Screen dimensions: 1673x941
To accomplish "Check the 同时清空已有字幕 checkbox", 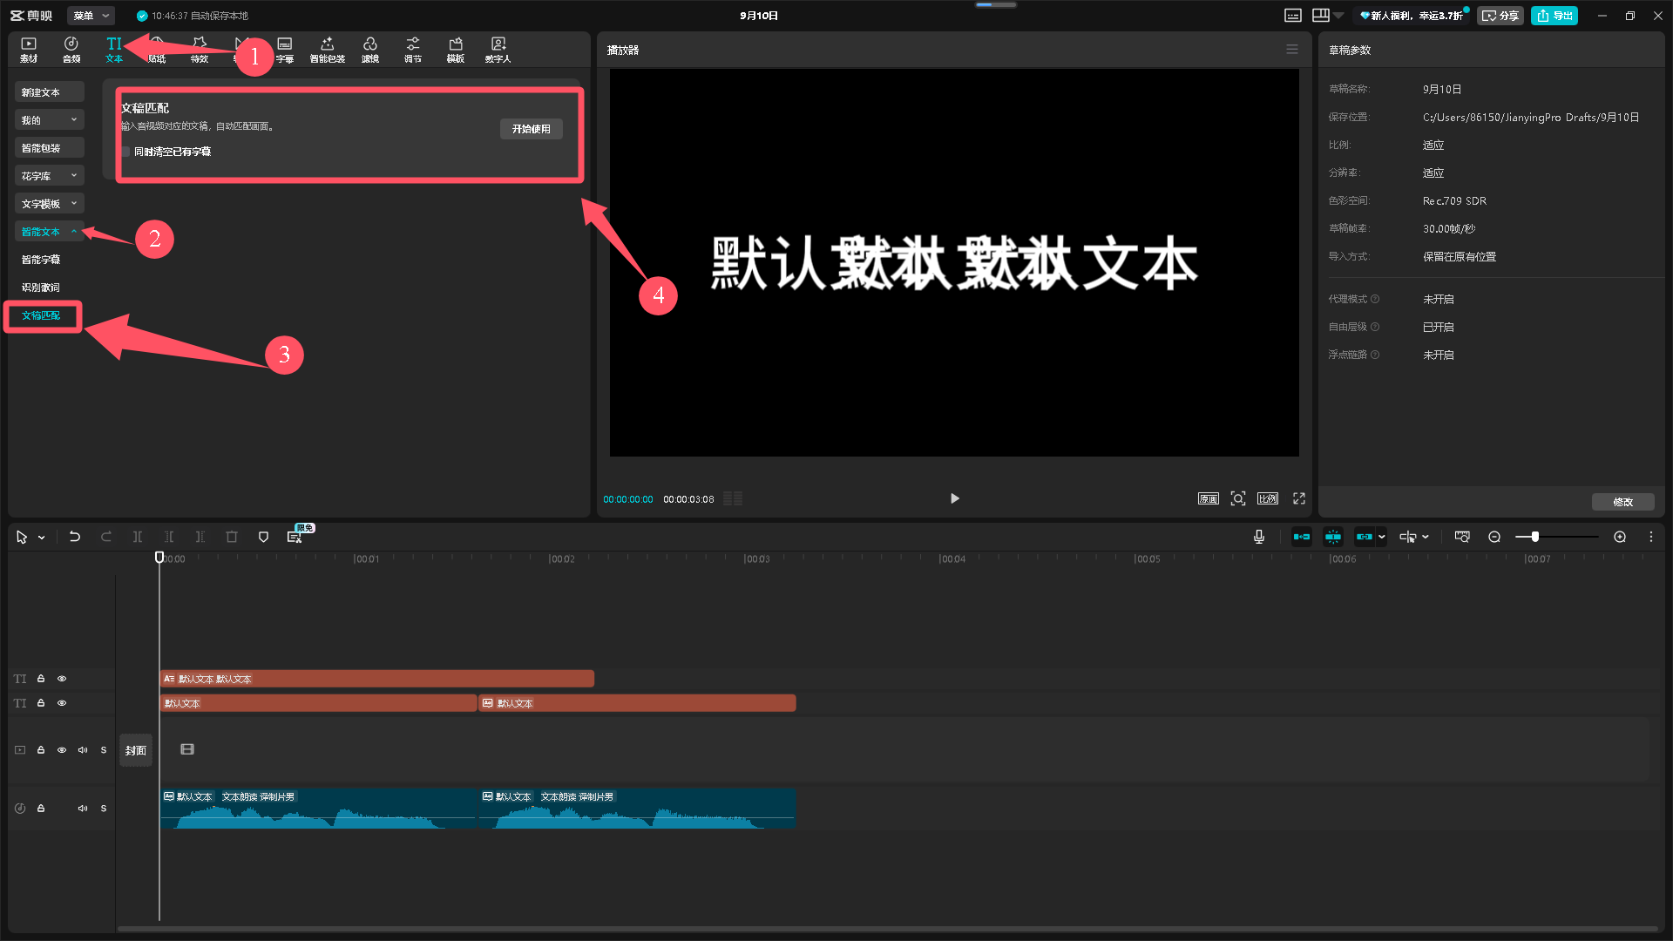I will 126,152.
